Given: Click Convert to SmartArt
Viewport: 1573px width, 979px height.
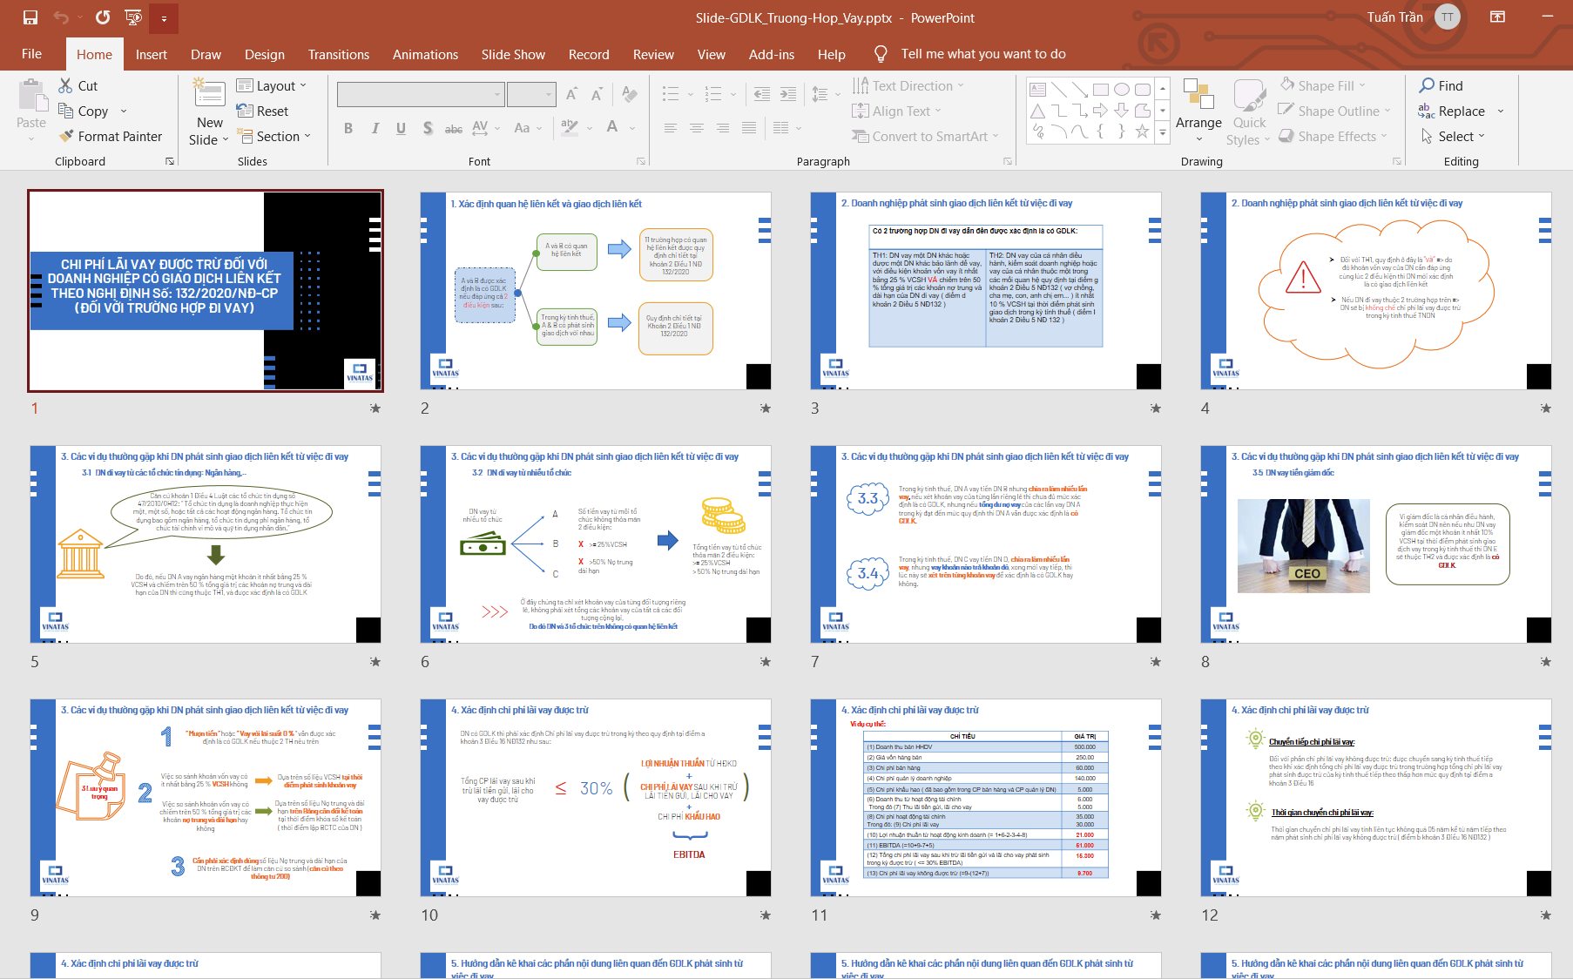Looking at the screenshot, I should click(x=925, y=136).
